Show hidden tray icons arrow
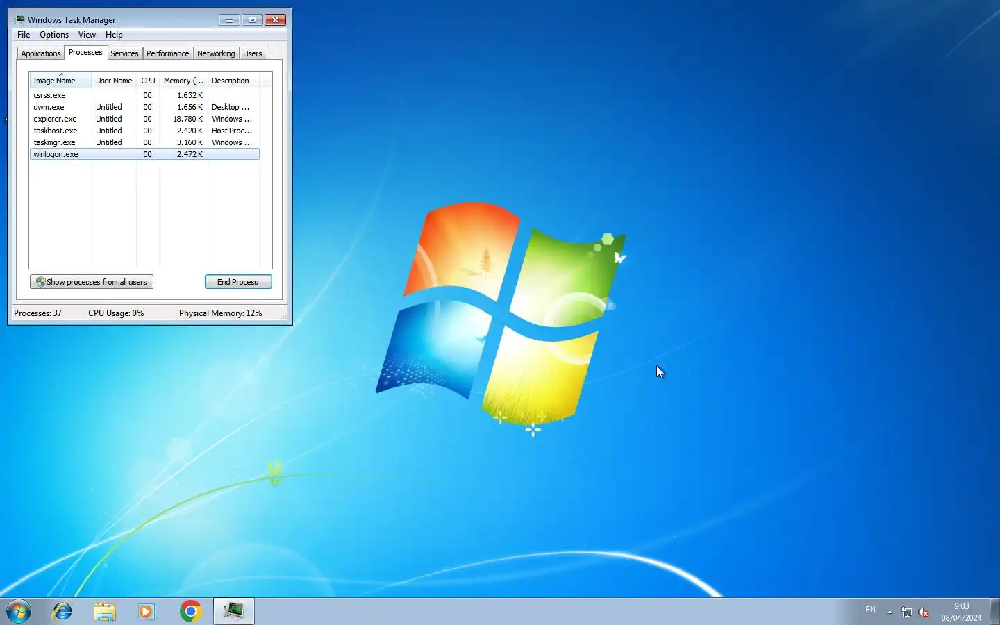Image resolution: width=1000 pixels, height=625 pixels. click(890, 612)
